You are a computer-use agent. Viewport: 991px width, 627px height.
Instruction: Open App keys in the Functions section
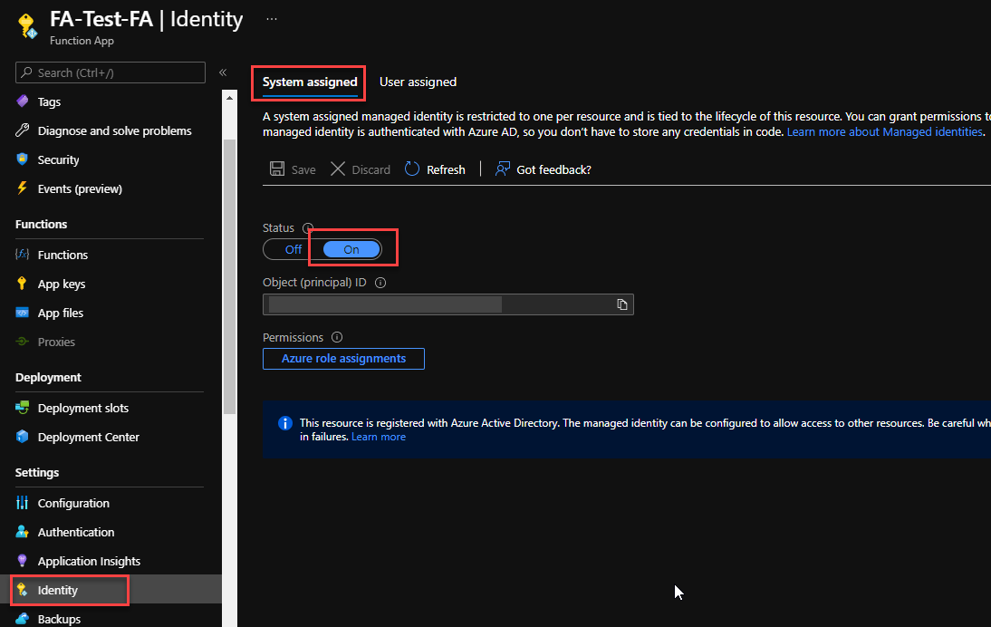tap(61, 284)
